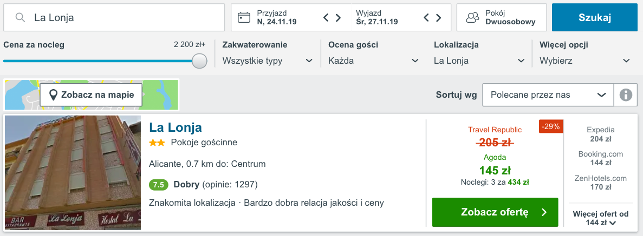Move arrival date one day earlier
This screenshot has height=236, width=643.
click(326, 18)
